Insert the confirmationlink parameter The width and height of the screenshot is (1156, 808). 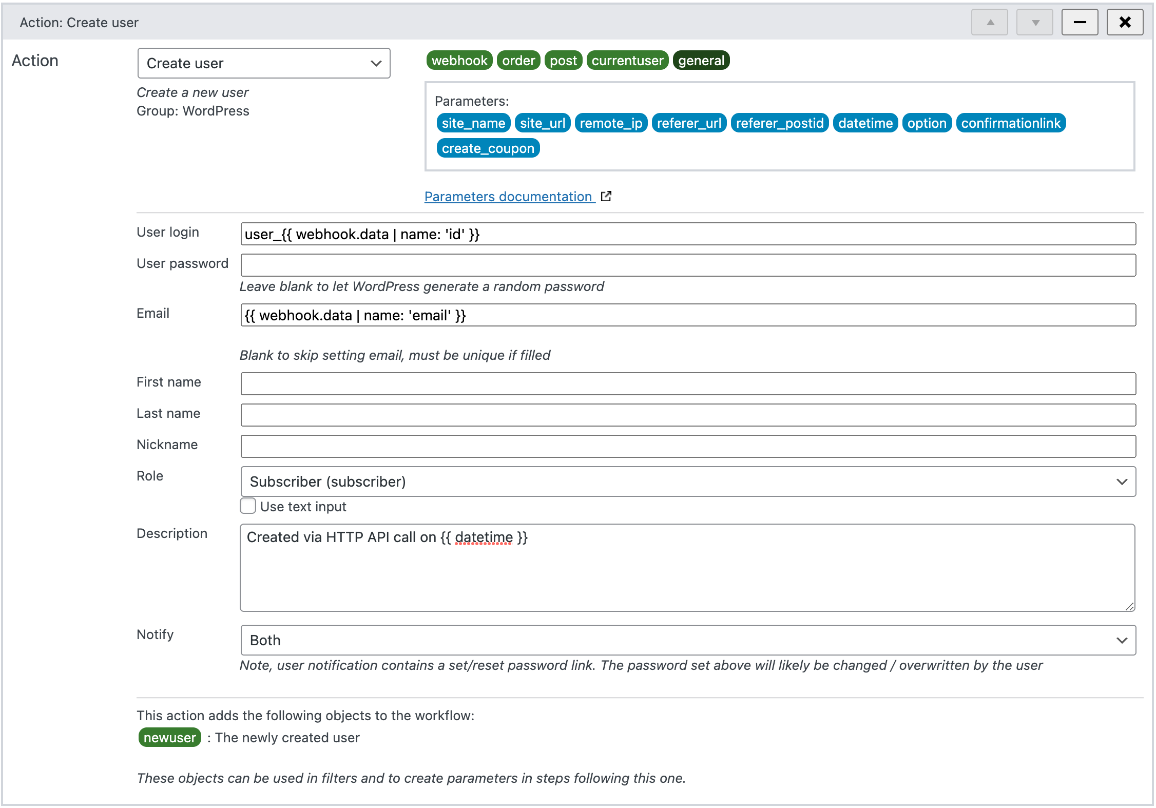tap(1011, 123)
